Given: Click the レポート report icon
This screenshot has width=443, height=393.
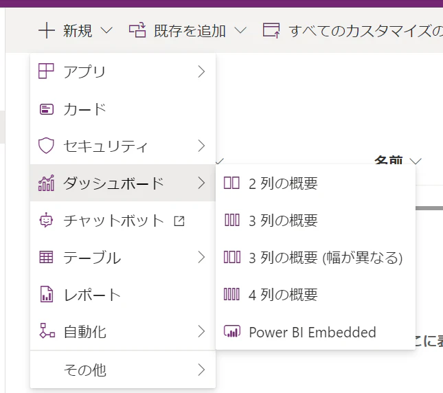Looking at the screenshot, I should point(46,294).
